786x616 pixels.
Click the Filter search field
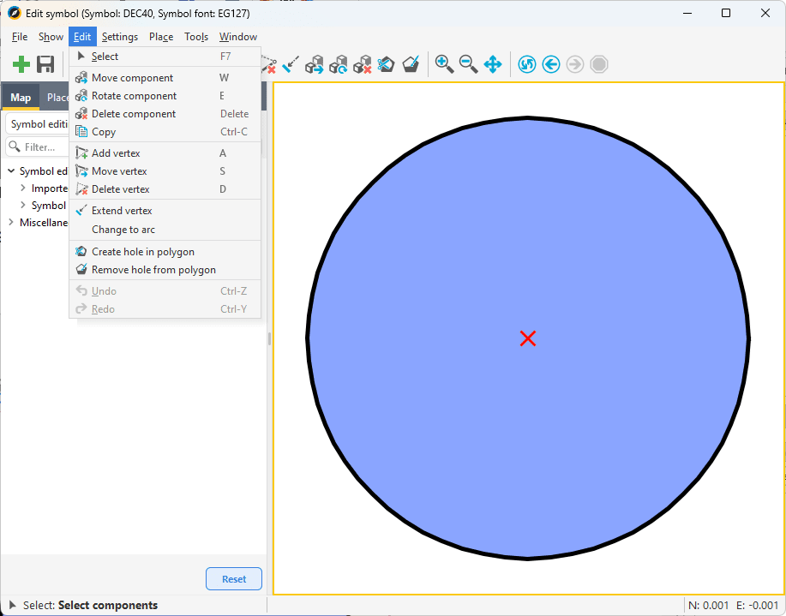(x=39, y=147)
